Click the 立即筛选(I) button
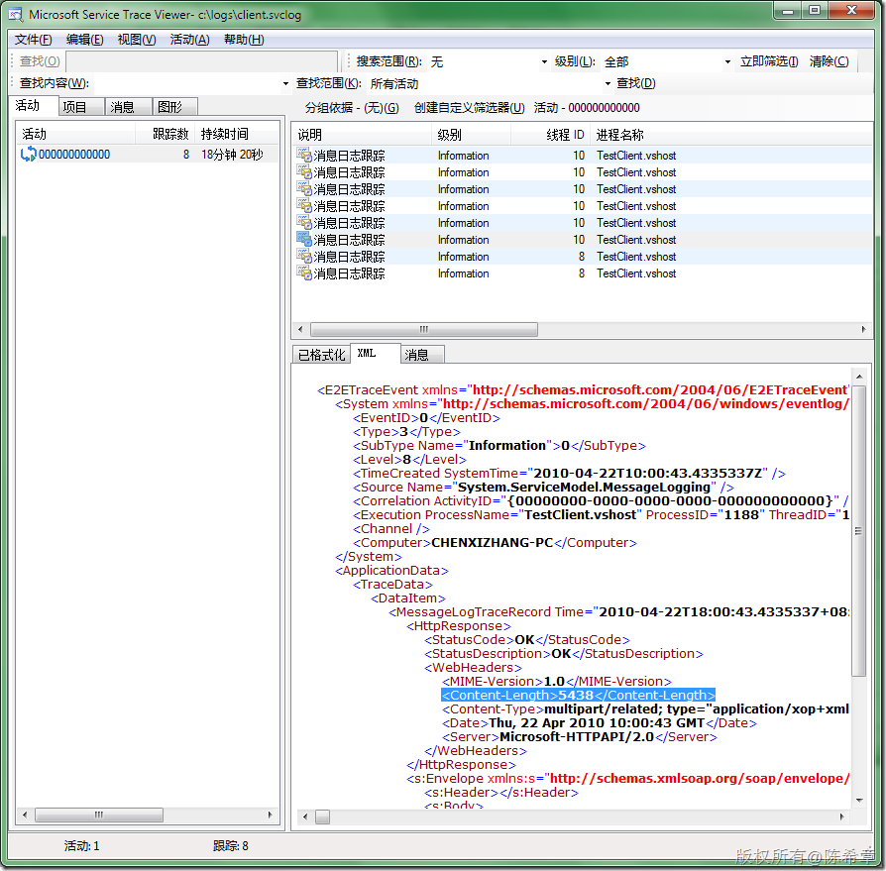 [x=769, y=61]
